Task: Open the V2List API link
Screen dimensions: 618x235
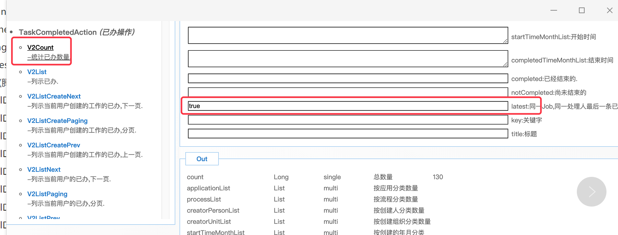Action: point(37,72)
